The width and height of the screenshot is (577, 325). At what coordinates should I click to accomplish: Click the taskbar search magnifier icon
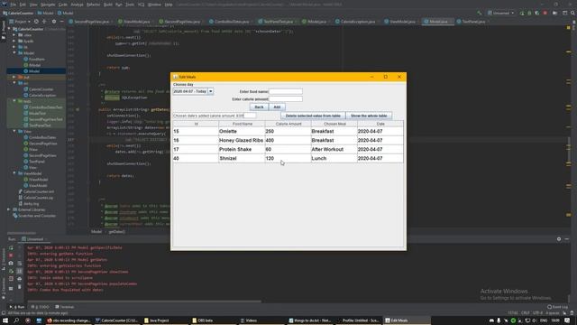point(16,320)
